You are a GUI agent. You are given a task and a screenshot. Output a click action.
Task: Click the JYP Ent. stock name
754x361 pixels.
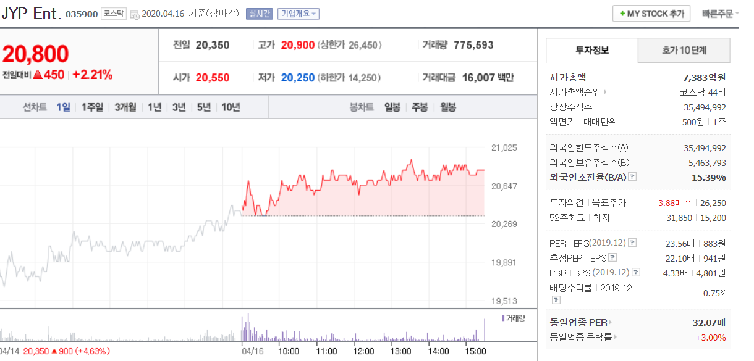(31, 14)
